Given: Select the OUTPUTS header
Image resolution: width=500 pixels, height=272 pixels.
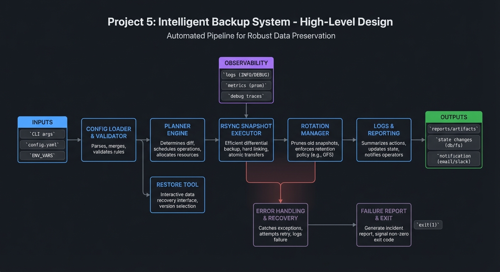Looking at the screenshot, I should [x=453, y=117].
